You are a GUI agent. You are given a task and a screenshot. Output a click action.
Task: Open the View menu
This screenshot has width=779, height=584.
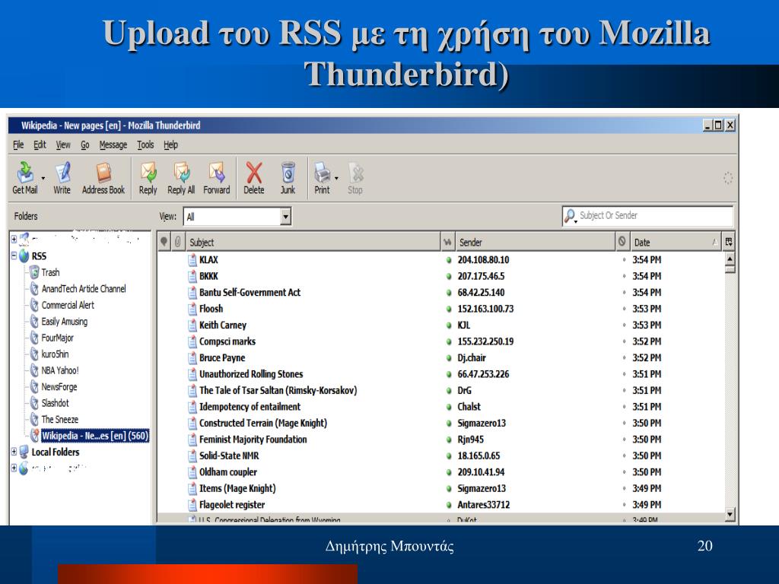[63, 144]
